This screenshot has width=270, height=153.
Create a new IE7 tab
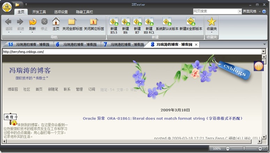137,25
